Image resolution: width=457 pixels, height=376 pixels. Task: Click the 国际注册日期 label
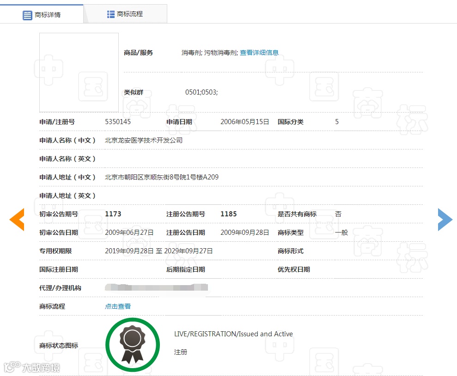click(59, 269)
